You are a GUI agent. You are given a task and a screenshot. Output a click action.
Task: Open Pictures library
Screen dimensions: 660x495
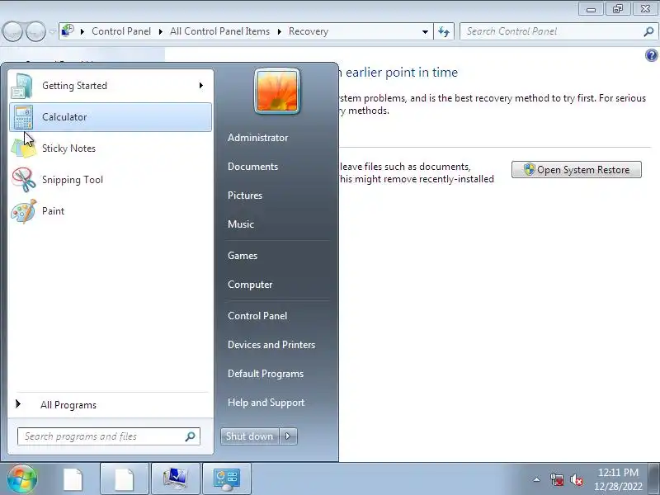pyautogui.click(x=245, y=196)
